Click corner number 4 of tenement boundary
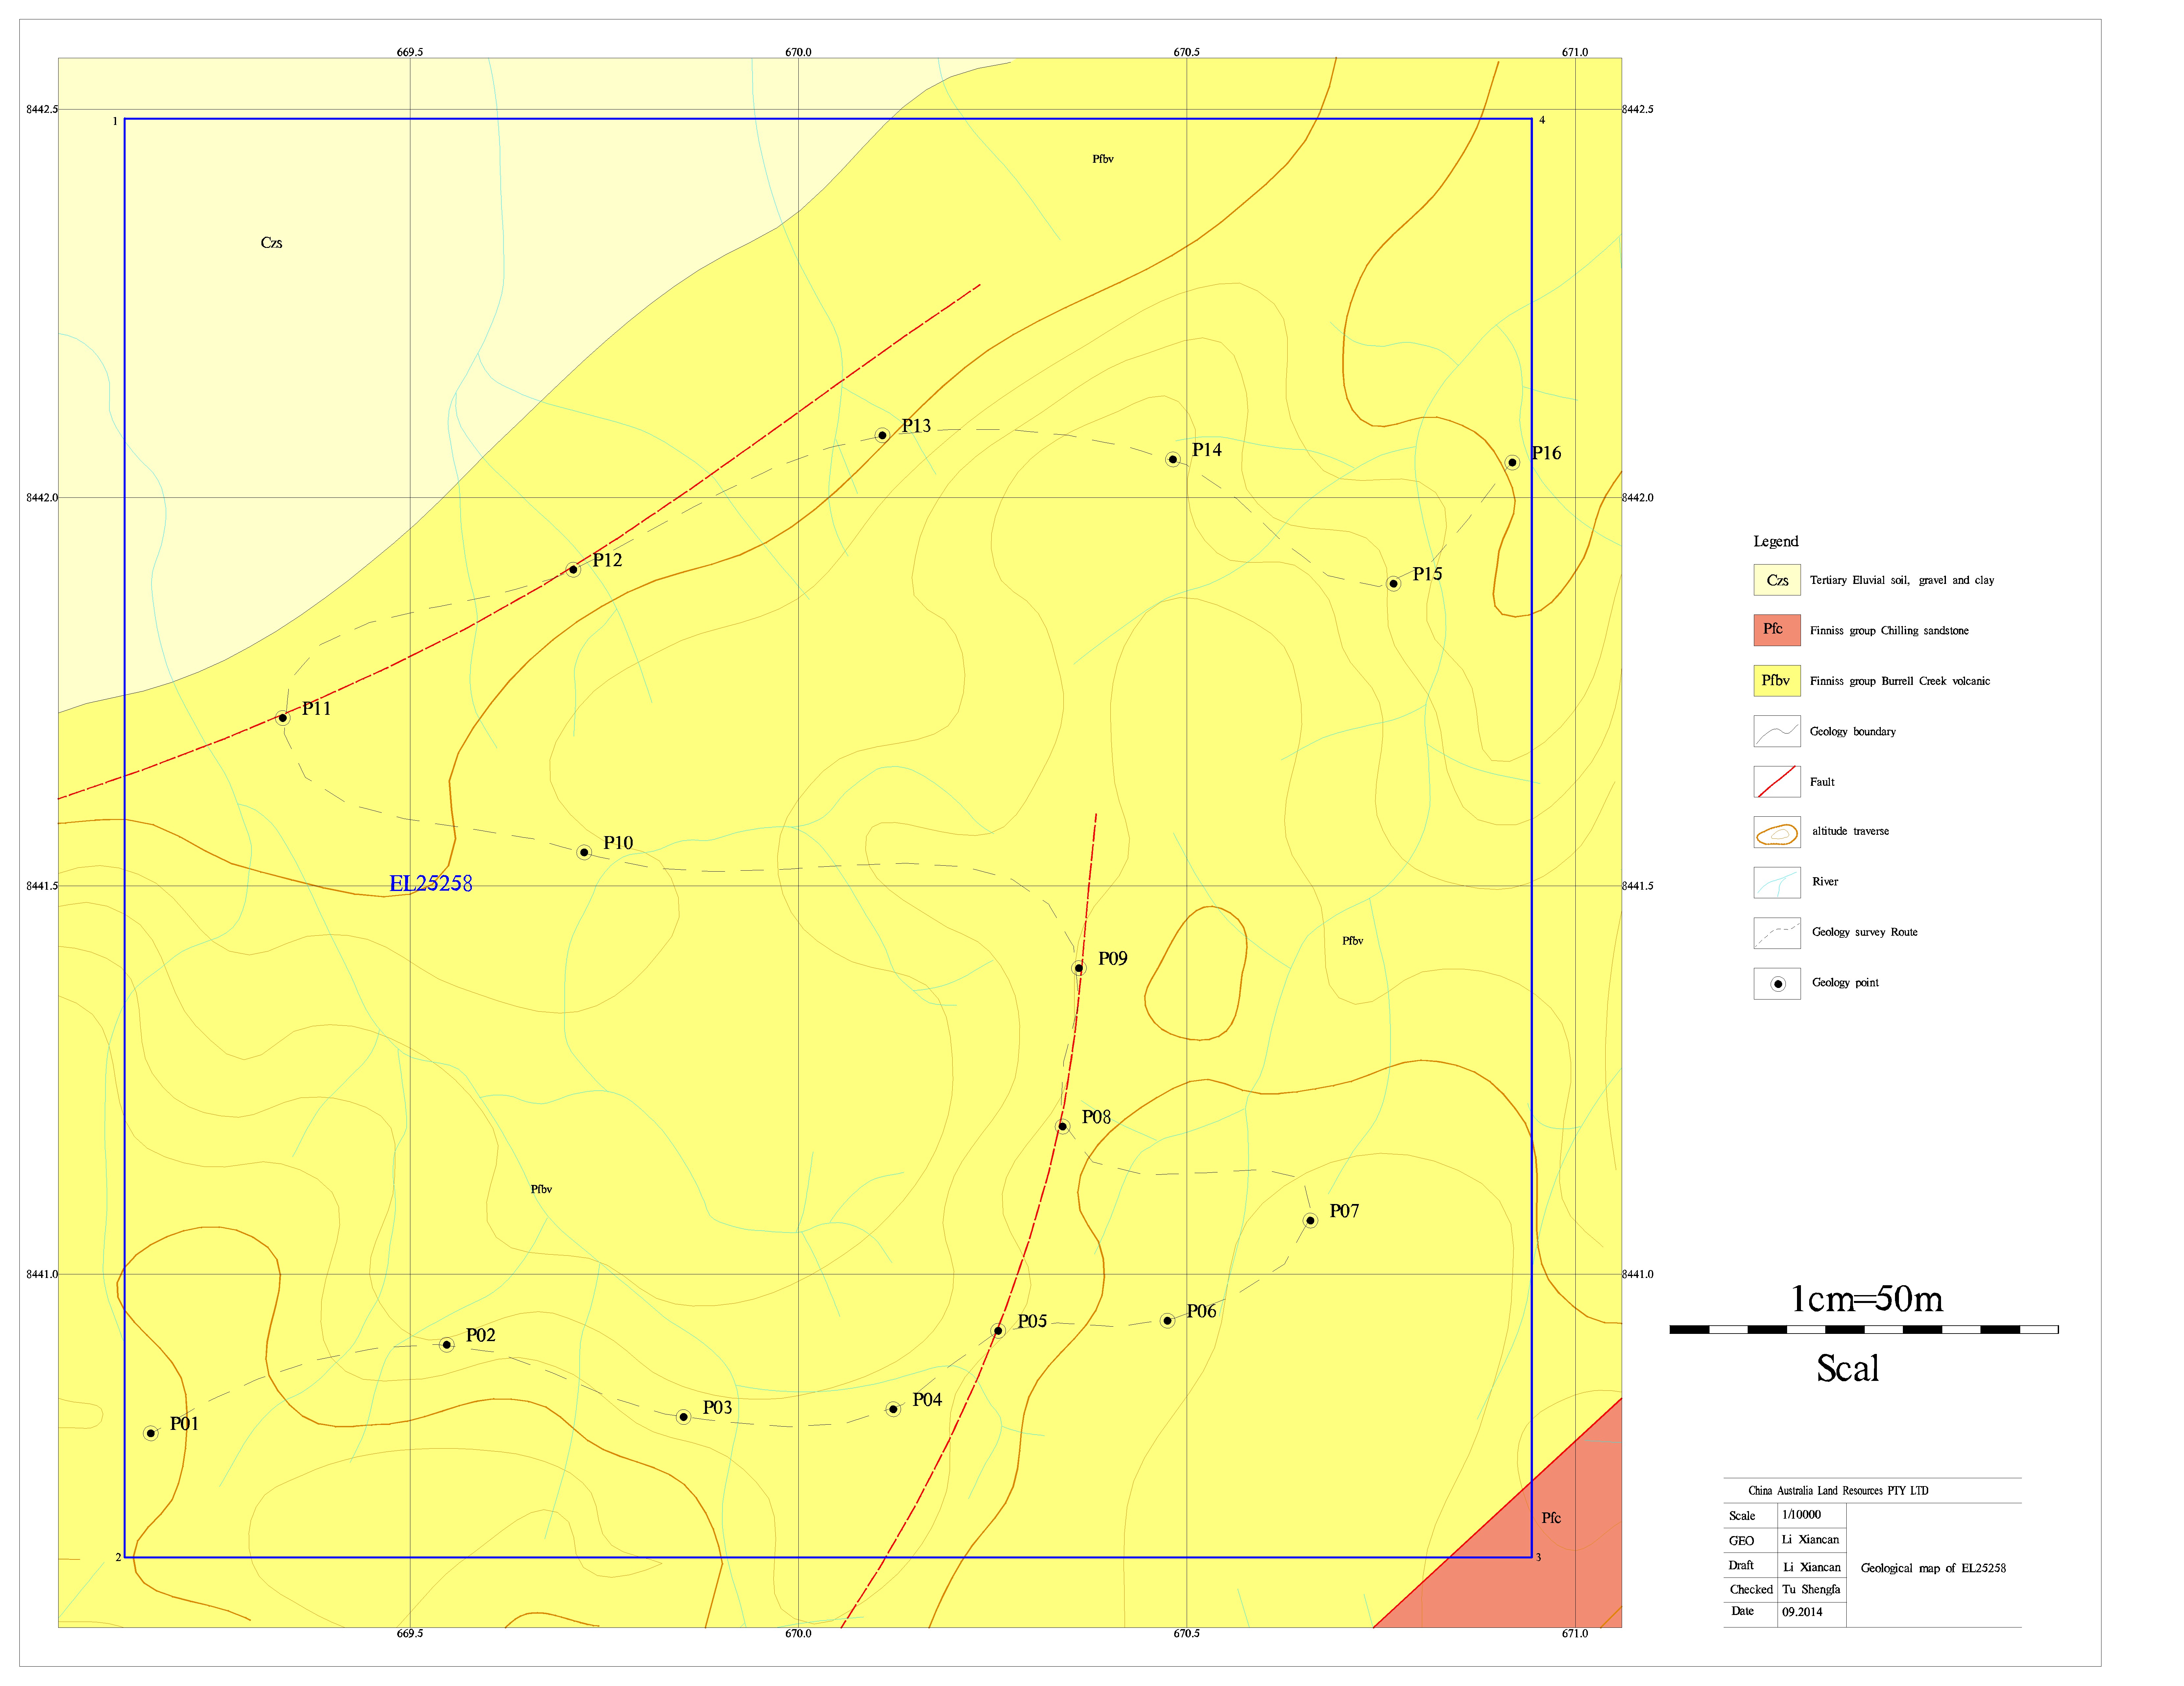Image resolution: width=2184 pixels, height=1686 pixels. click(1542, 120)
